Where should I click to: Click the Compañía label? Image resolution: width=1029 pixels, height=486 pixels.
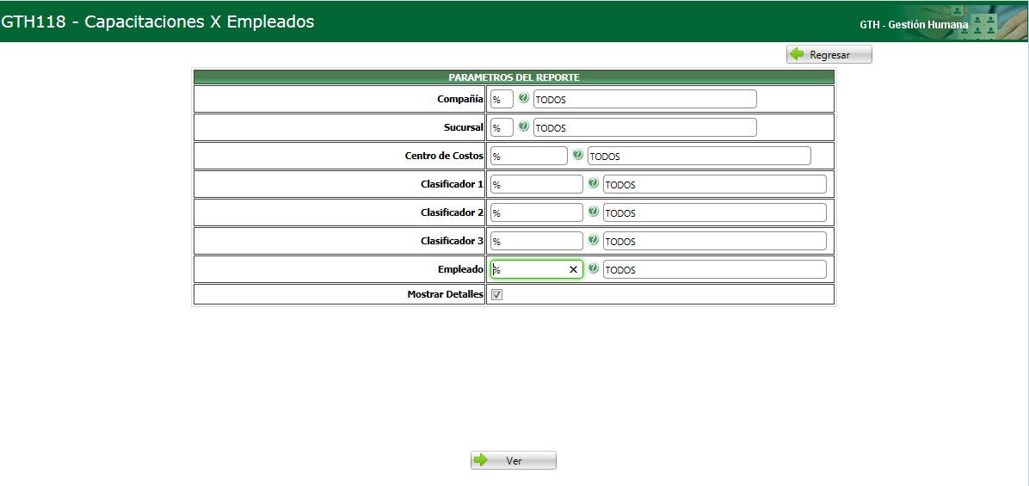click(460, 99)
